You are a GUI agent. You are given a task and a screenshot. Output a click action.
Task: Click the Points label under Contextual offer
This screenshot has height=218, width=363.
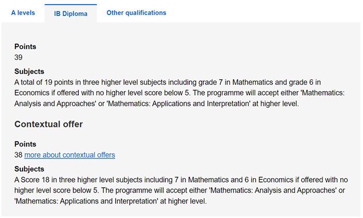25,144
